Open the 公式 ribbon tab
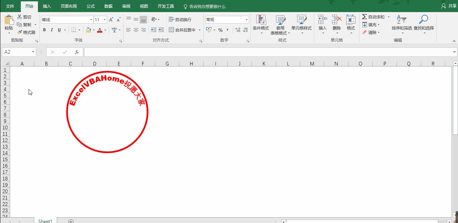 [x=90, y=6]
